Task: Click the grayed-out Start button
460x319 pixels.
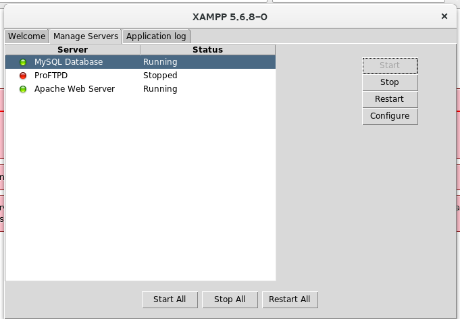Action: 390,65
